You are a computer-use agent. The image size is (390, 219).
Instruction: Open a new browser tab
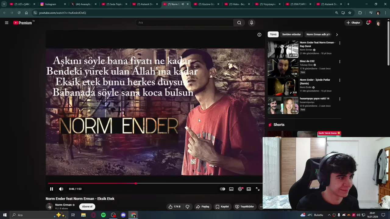point(348,4)
